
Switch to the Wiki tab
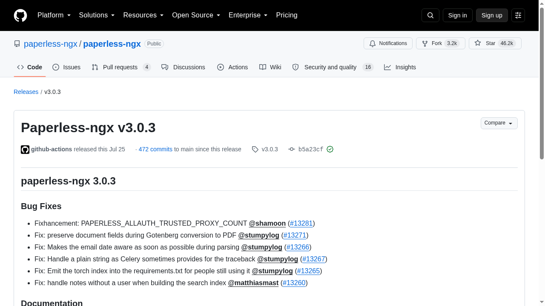point(270,67)
